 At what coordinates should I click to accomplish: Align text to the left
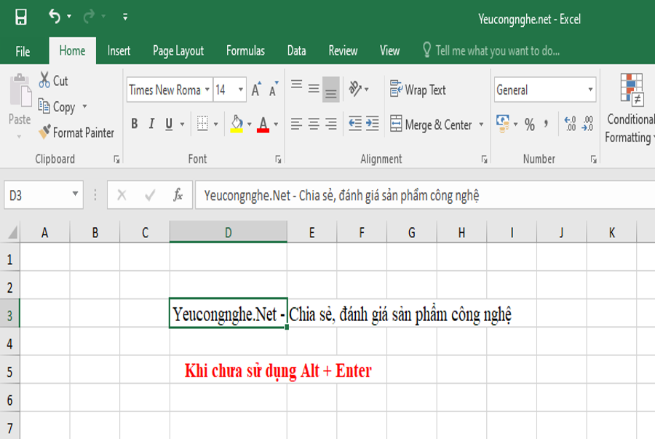click(297, 124)
